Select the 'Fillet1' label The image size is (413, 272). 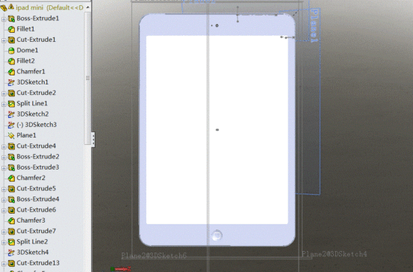coord(25,28)
